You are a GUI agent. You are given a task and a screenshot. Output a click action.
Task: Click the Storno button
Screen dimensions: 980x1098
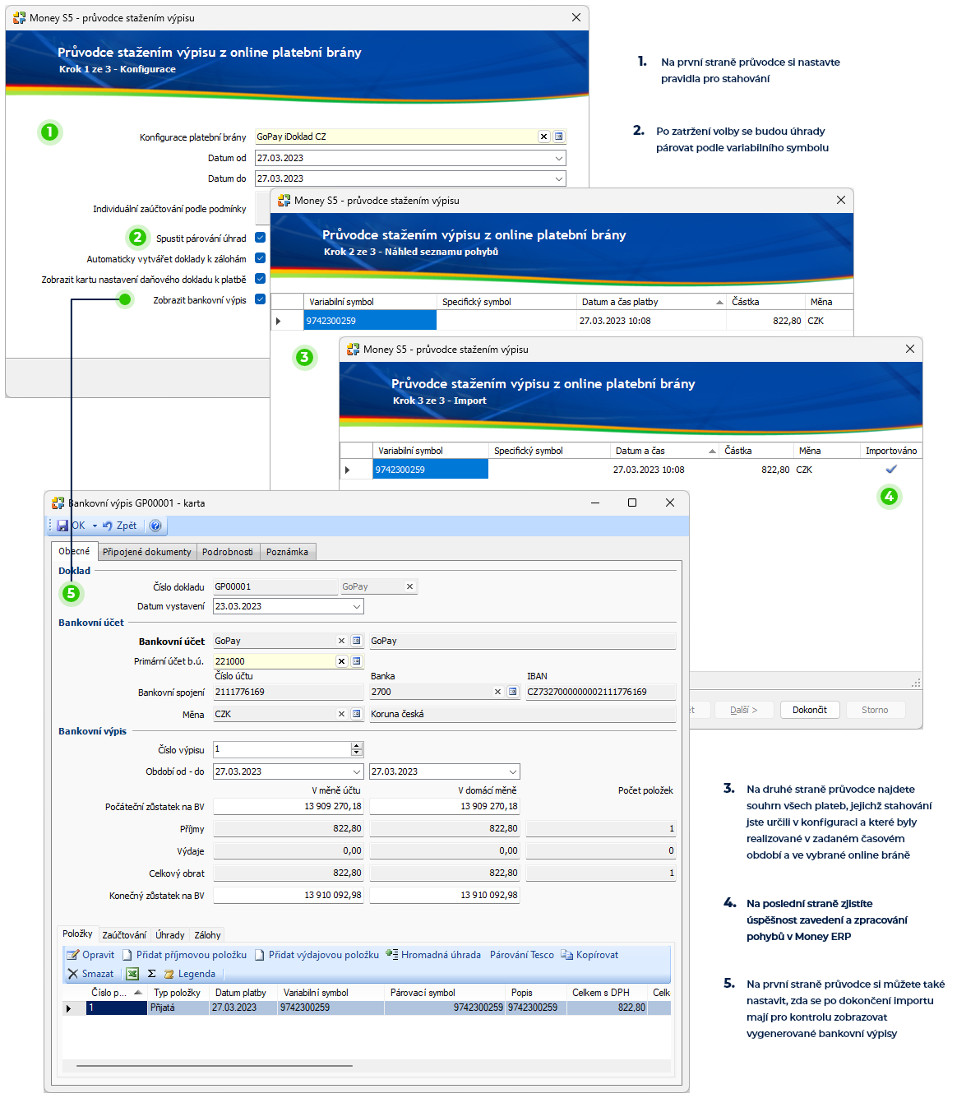tap(875, 710)
